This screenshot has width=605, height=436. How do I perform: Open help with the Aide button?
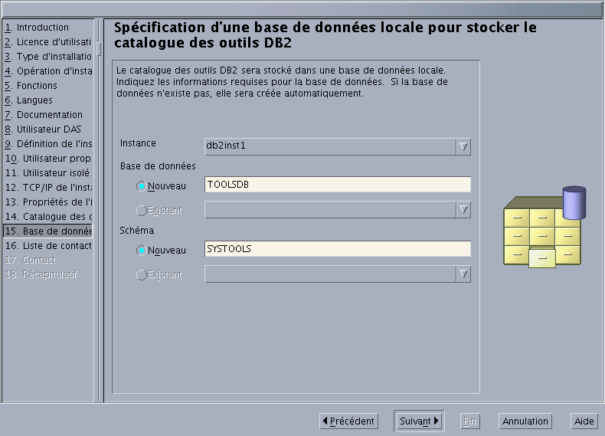pos(584,421)
